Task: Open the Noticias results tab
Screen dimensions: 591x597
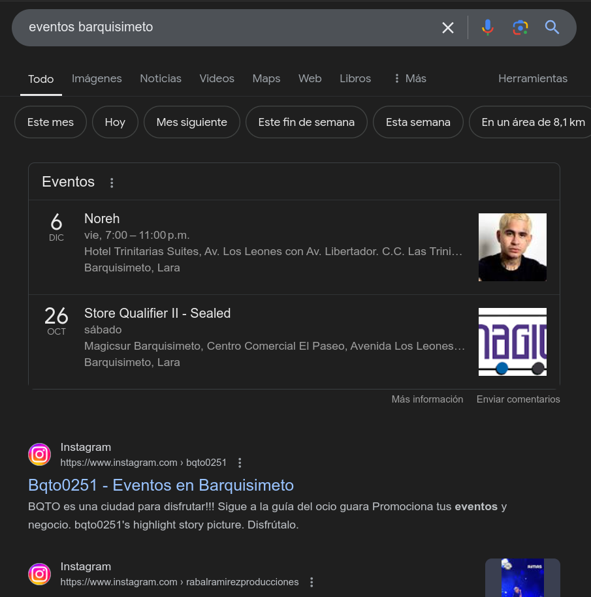Action: click(x=161, y=78)
